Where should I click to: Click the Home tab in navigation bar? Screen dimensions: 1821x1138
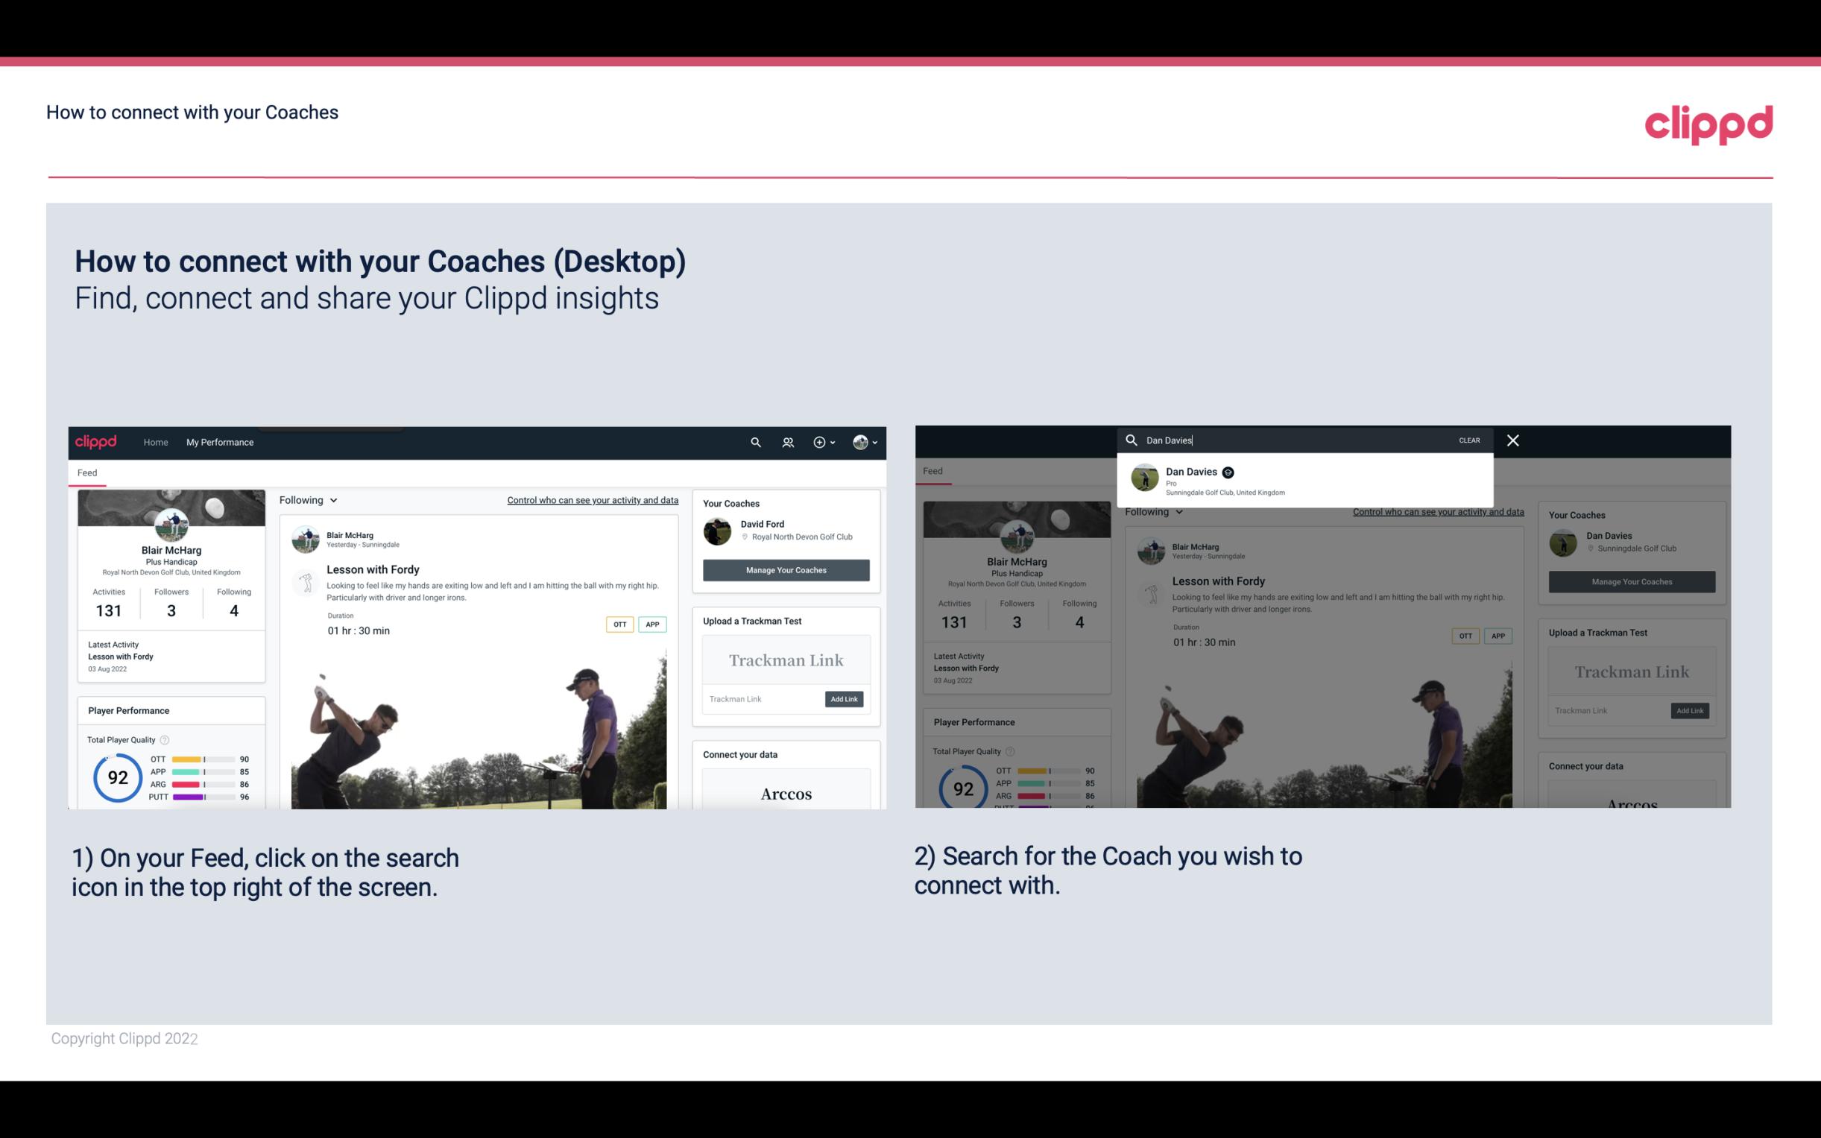pos(156,442)
